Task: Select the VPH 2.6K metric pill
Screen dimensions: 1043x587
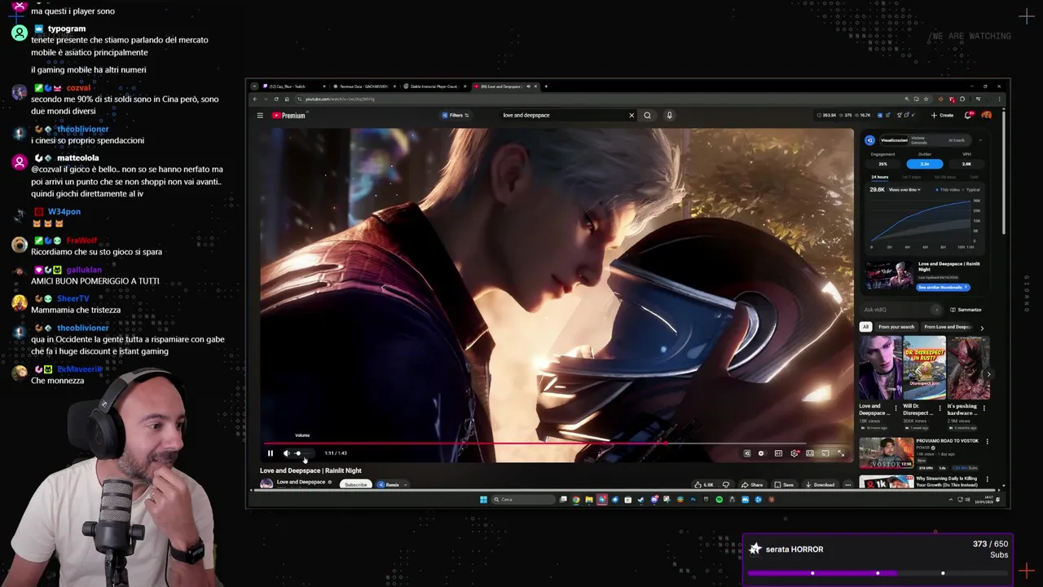Action: coord(966,164)
